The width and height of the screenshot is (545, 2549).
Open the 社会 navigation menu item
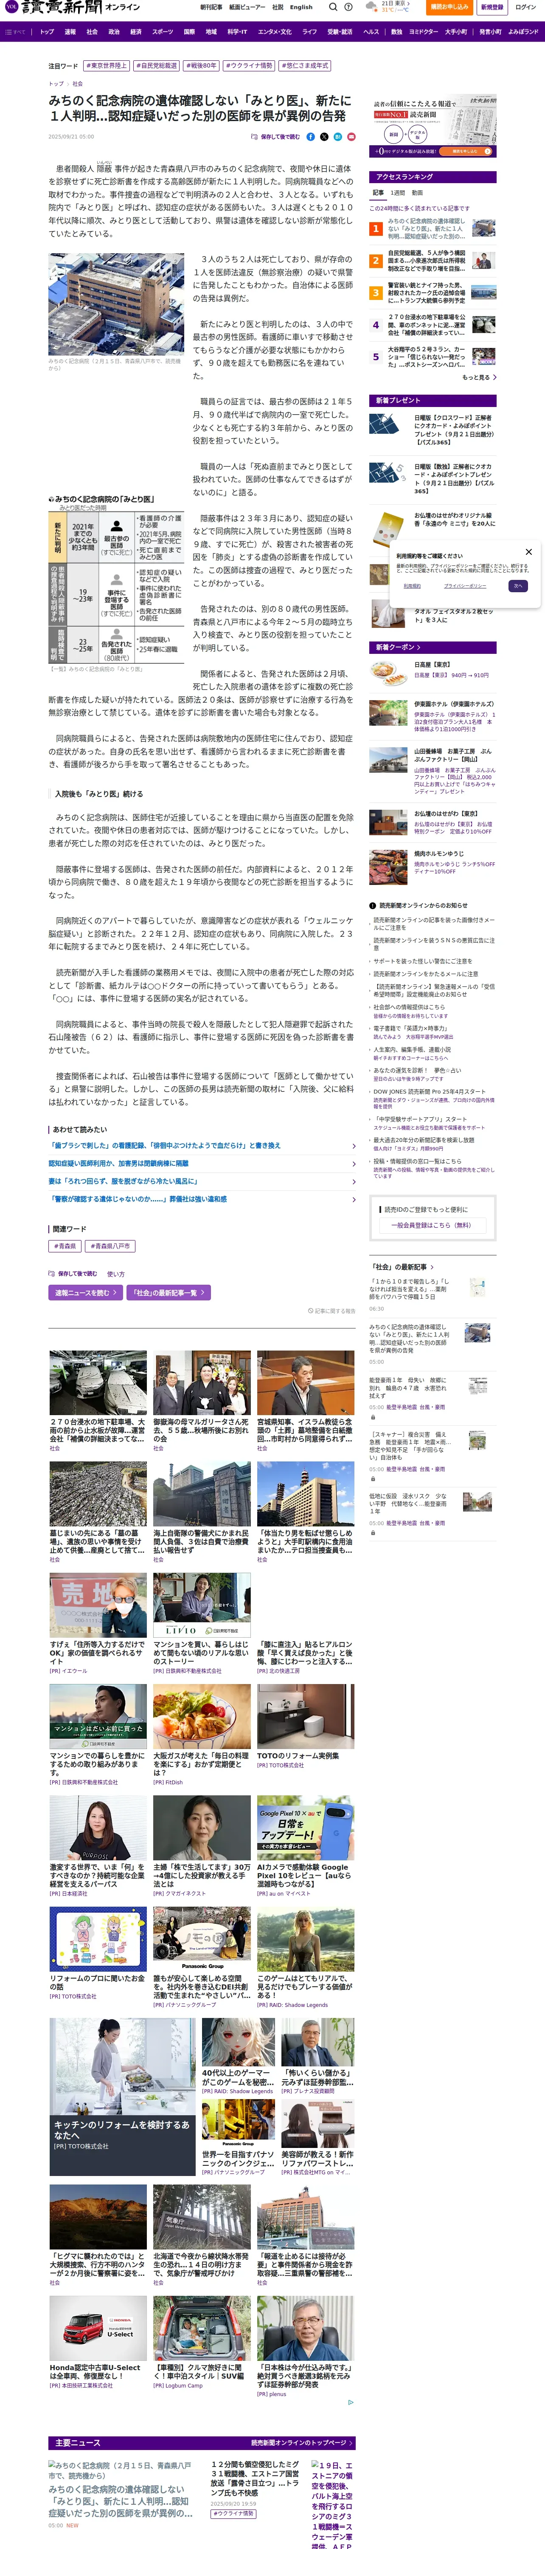click(x=92, y=32)
